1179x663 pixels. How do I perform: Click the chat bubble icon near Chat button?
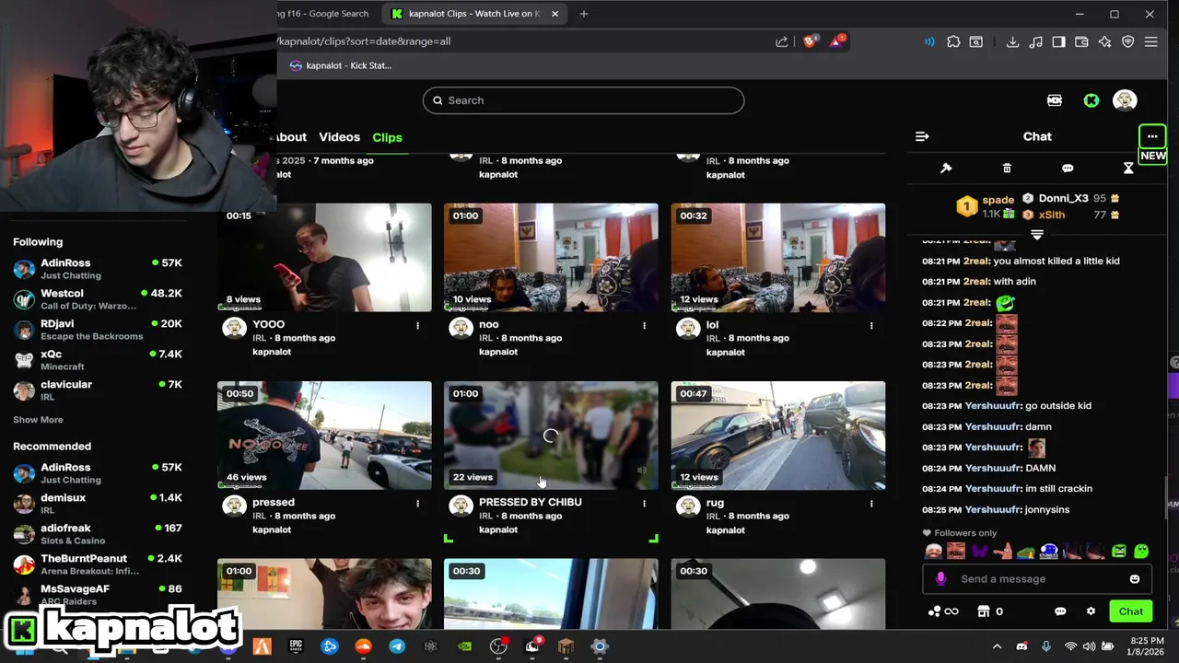1060,611
